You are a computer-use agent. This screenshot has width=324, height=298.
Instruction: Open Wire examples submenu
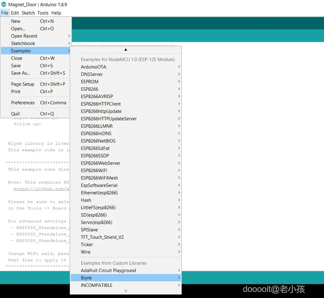click(126, 252)
